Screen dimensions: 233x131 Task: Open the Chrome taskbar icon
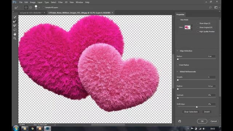click(x=32, y=128)
